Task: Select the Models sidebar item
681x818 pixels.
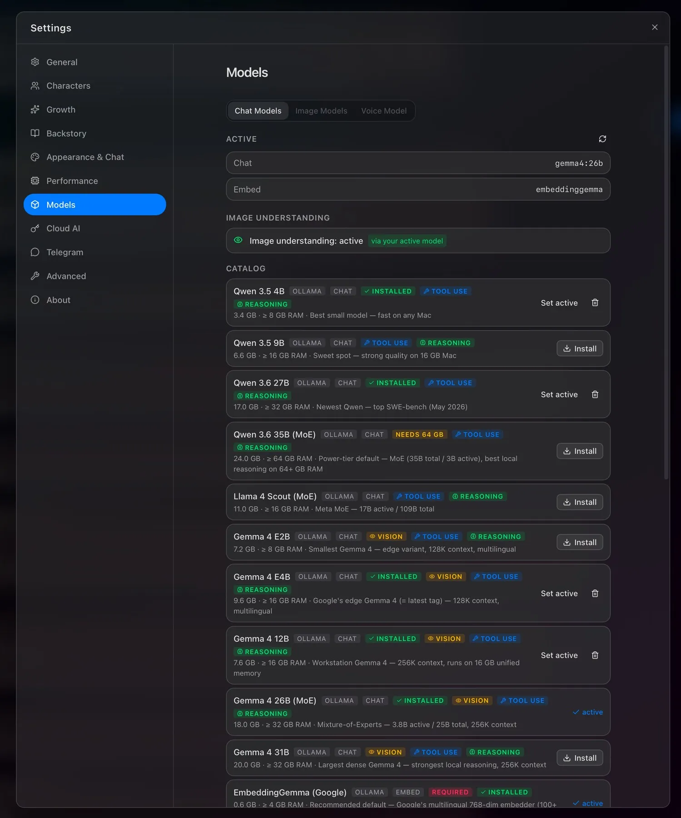Action: coord(95,204)
